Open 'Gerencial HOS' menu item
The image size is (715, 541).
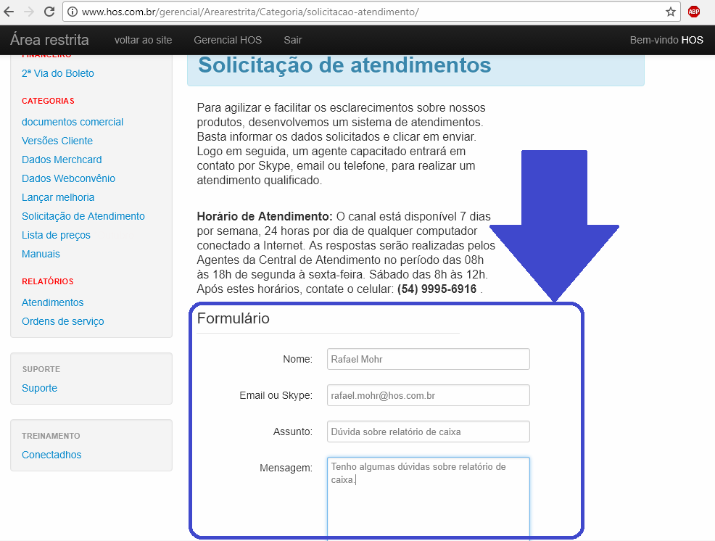[x=228, y=40]
